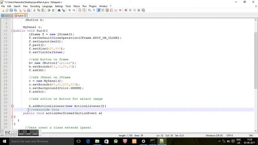Viewport: 258px width, 145px height.
Task: Open the Run menu
Action: pos(84,6)
